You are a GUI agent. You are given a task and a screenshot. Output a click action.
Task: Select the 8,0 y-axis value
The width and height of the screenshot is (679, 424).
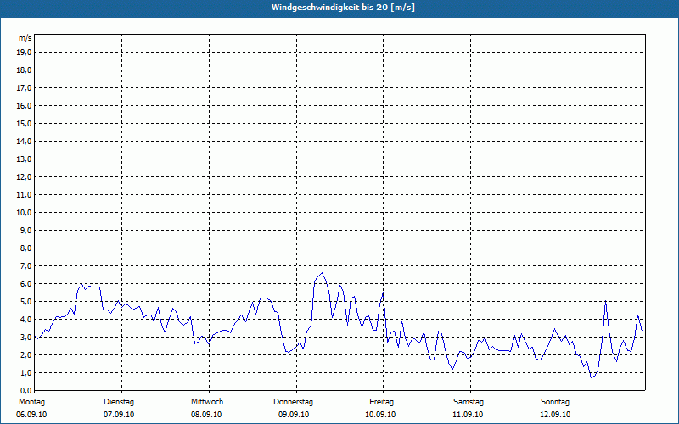tap(26, 248)
